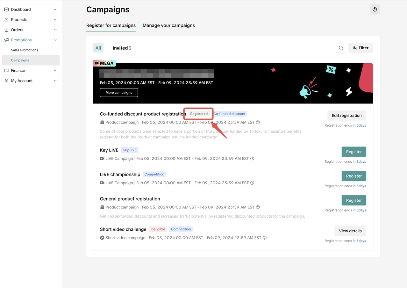The height and width of the screenshot is (288, 407).
Task: Click the Co-funded discount tag
Action: click(230, 114)
